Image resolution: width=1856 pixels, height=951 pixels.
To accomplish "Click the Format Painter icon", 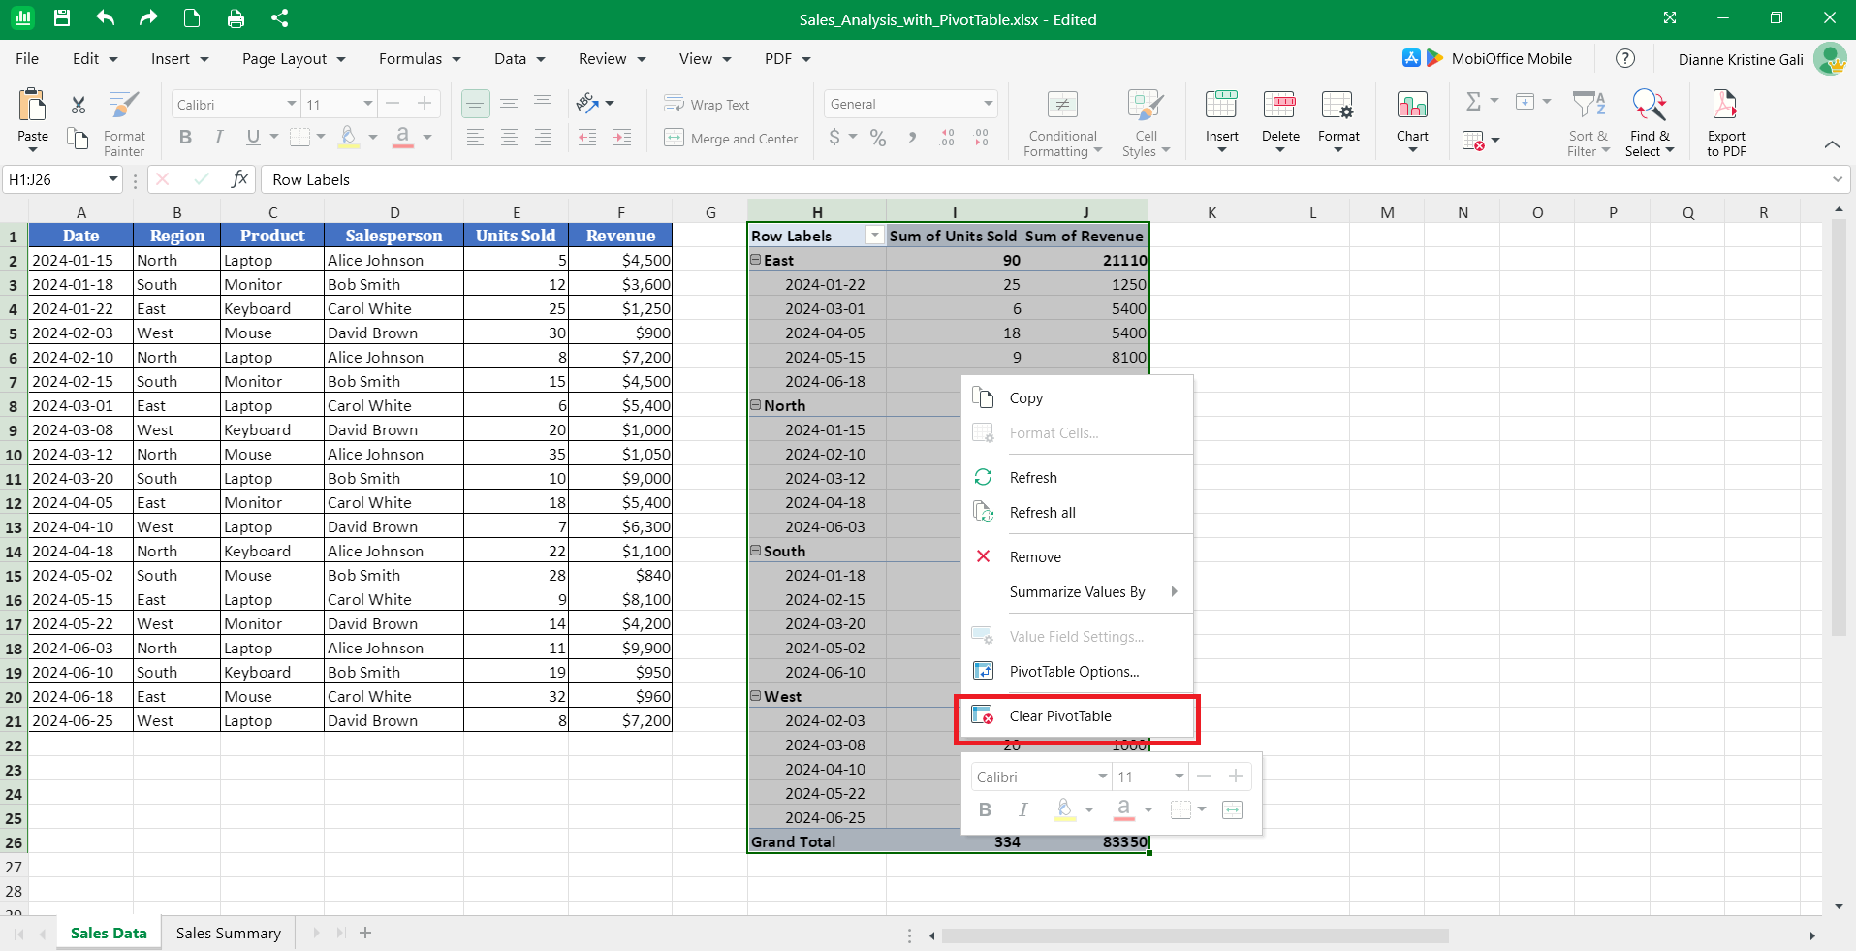I will tap(124, 107).
